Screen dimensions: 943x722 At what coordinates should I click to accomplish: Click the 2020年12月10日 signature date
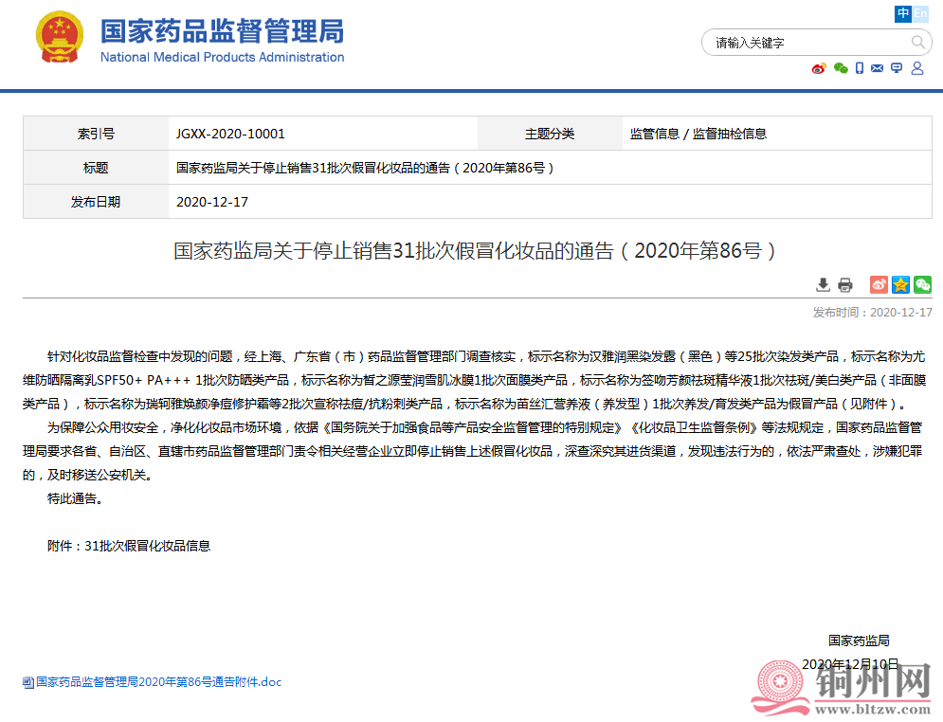click(x=850, y=664)
